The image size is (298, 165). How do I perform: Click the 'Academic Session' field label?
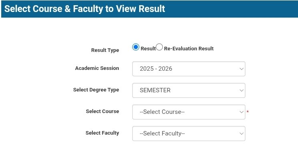[x=97, y=68]
